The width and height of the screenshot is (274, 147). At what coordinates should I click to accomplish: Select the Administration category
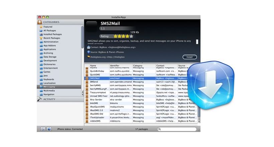(x=51, y=42)
